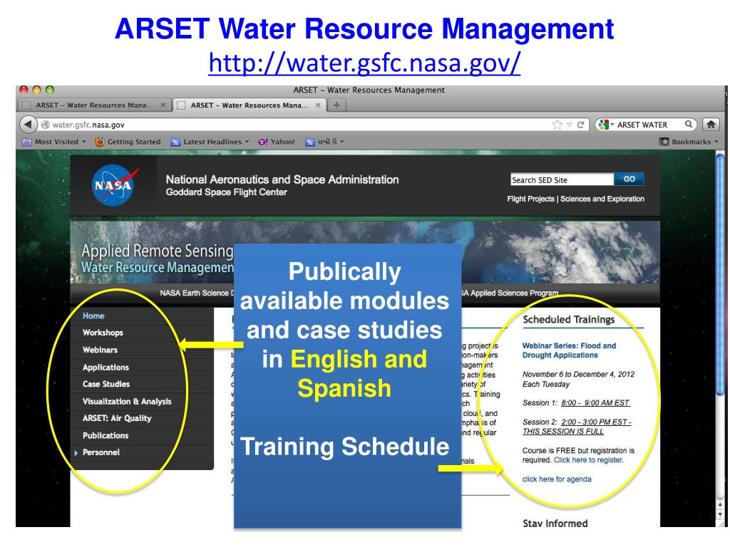Open the home page icon
The height and width of the screenshot is (547, 730).
pyautogui.click(x=711, y=124)
